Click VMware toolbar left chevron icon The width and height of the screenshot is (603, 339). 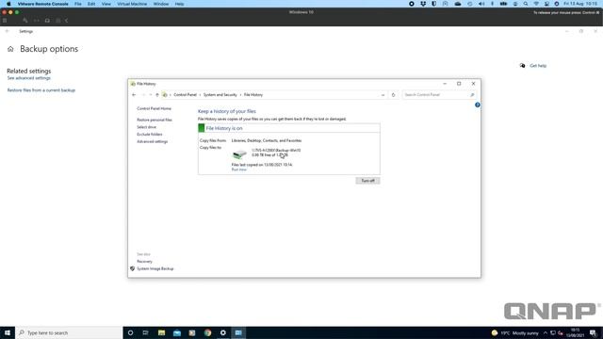coord(66,21)
